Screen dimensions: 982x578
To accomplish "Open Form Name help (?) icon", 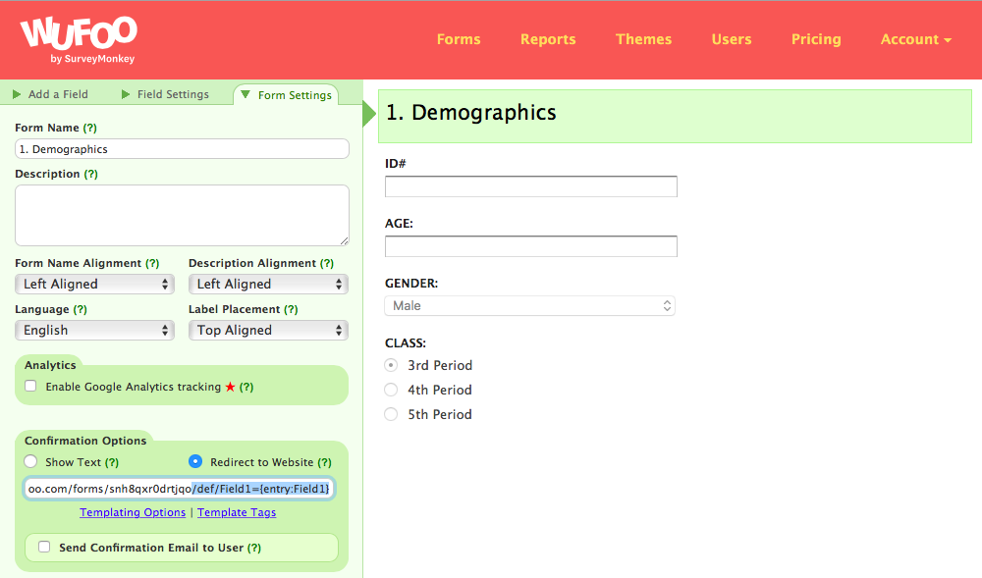I will (x=90, y=128).
